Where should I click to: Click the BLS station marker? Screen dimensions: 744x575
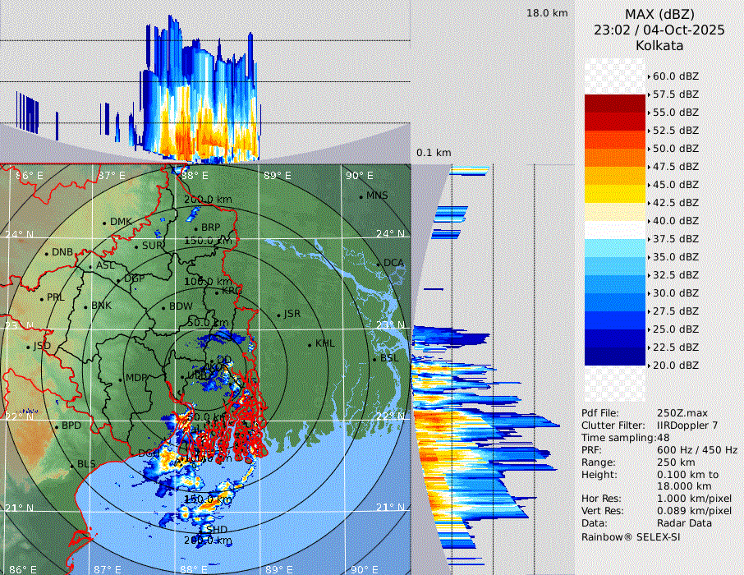point(71,465)
